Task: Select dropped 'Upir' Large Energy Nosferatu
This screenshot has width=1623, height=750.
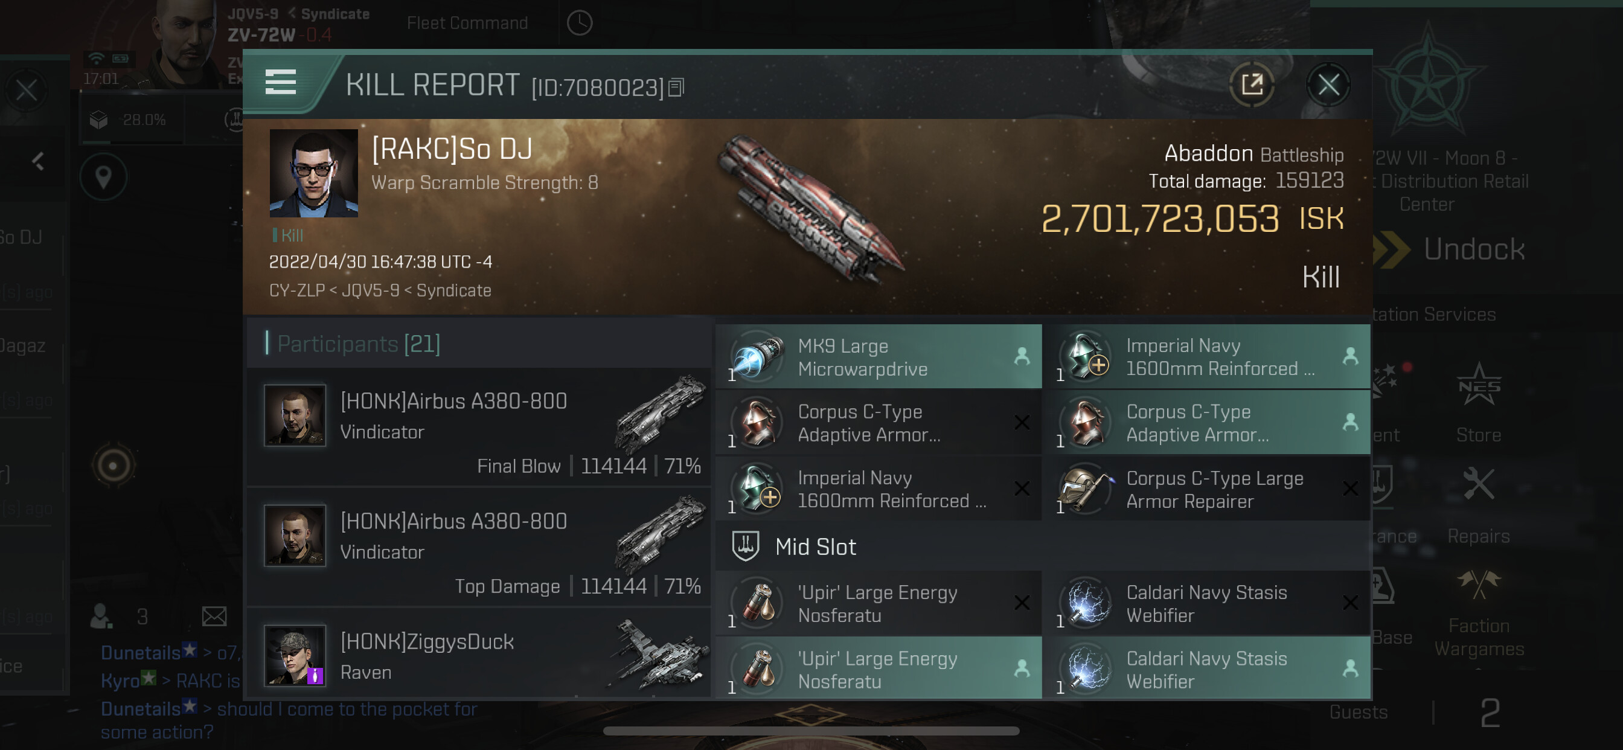Action: (x=879, y=668)
